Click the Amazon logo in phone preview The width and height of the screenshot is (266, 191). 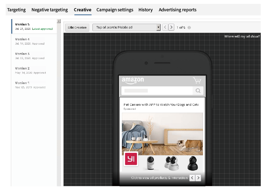point(133,80)
